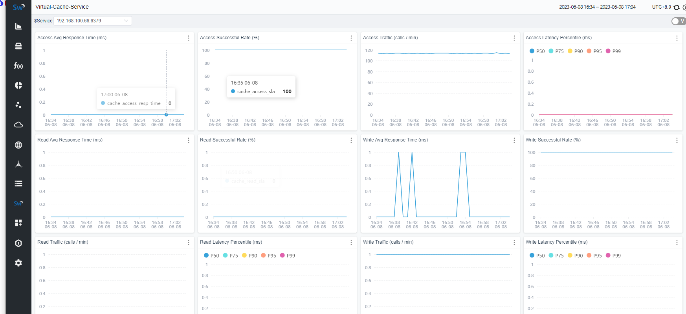Screen dimensions: 686x314
Task: Click the Write Successful Rate (%) title
Action: tap(553, 140)
